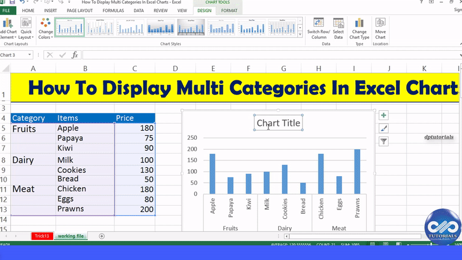Open the FILE tab
Screen dimensions: 462x260
(6, 10)
